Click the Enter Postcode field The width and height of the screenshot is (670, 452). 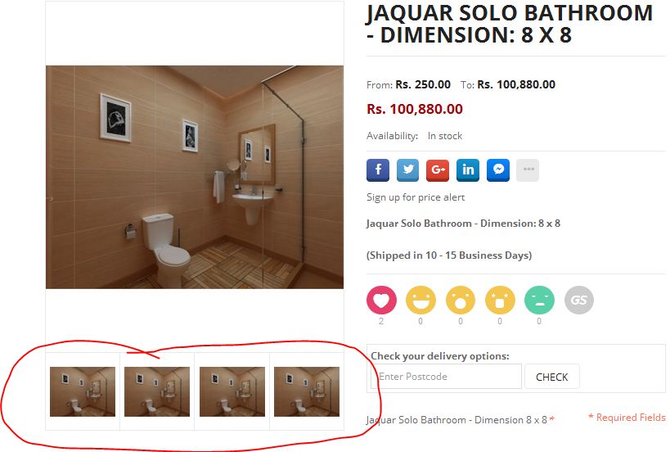coord(446,377)
